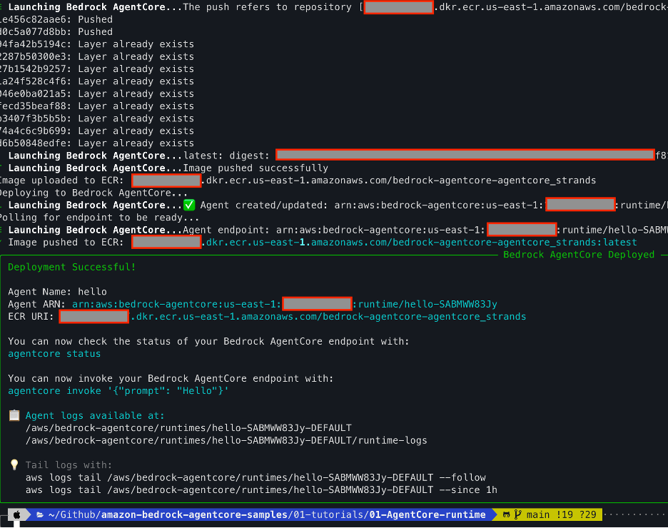Click the git branch icon before main
The height and width of the screenshot is (528, 668).
point(517,515)
